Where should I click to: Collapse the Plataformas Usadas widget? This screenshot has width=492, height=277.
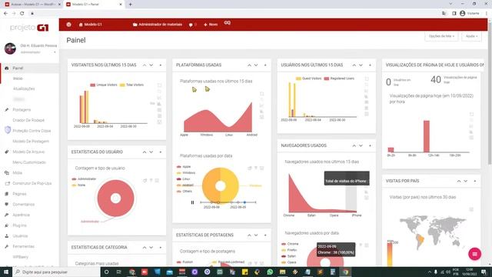pyautogui.click(x=265, y=65)
